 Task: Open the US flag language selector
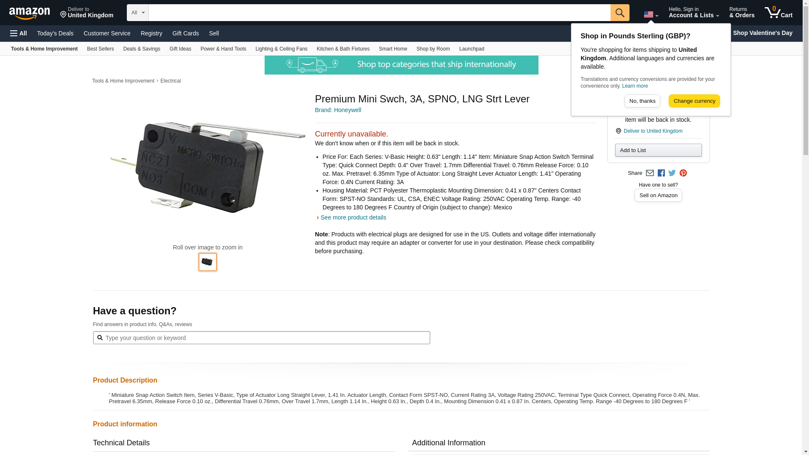coord(651,15)
